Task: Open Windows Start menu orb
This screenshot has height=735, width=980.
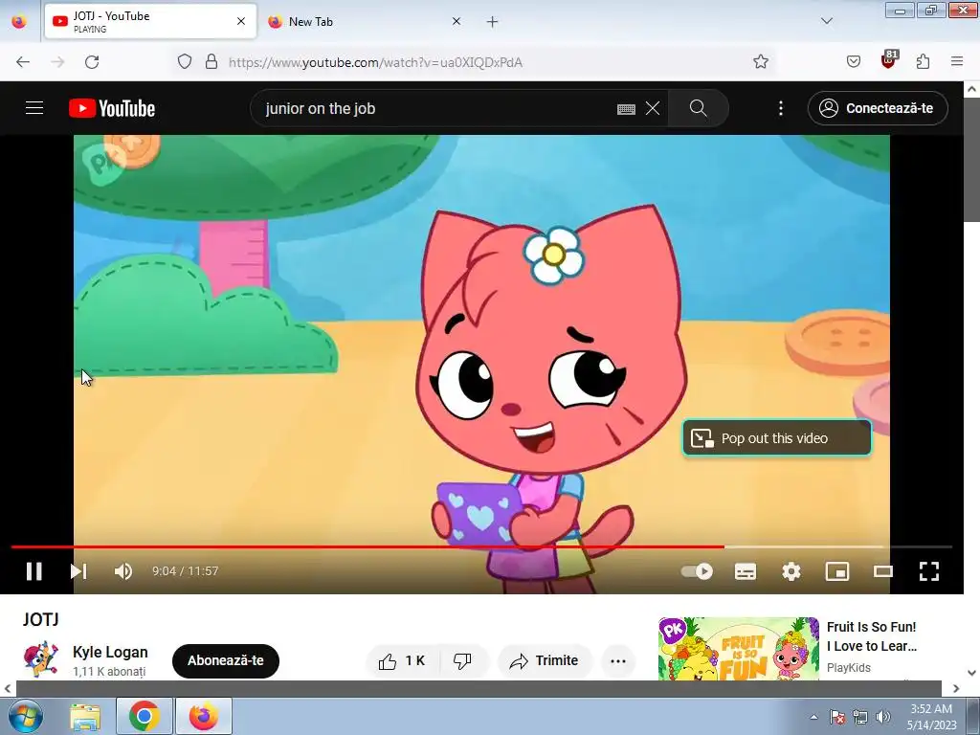Action: point(26,716)
